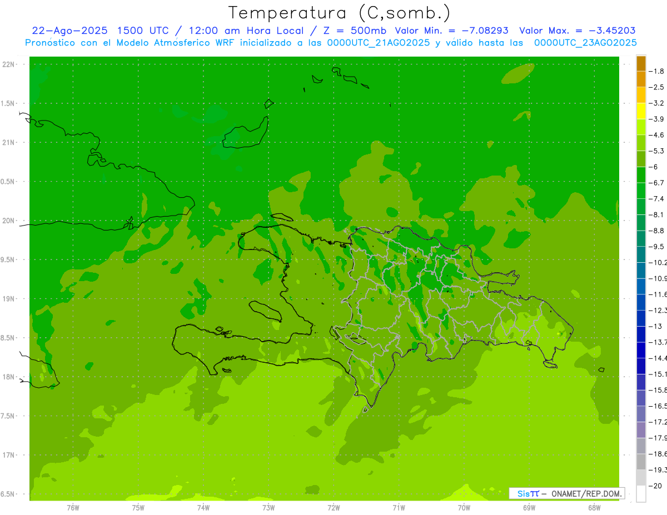Click the "22N" latitude axis label
This screenshot has height=515, width=667.
click(8, 64)
